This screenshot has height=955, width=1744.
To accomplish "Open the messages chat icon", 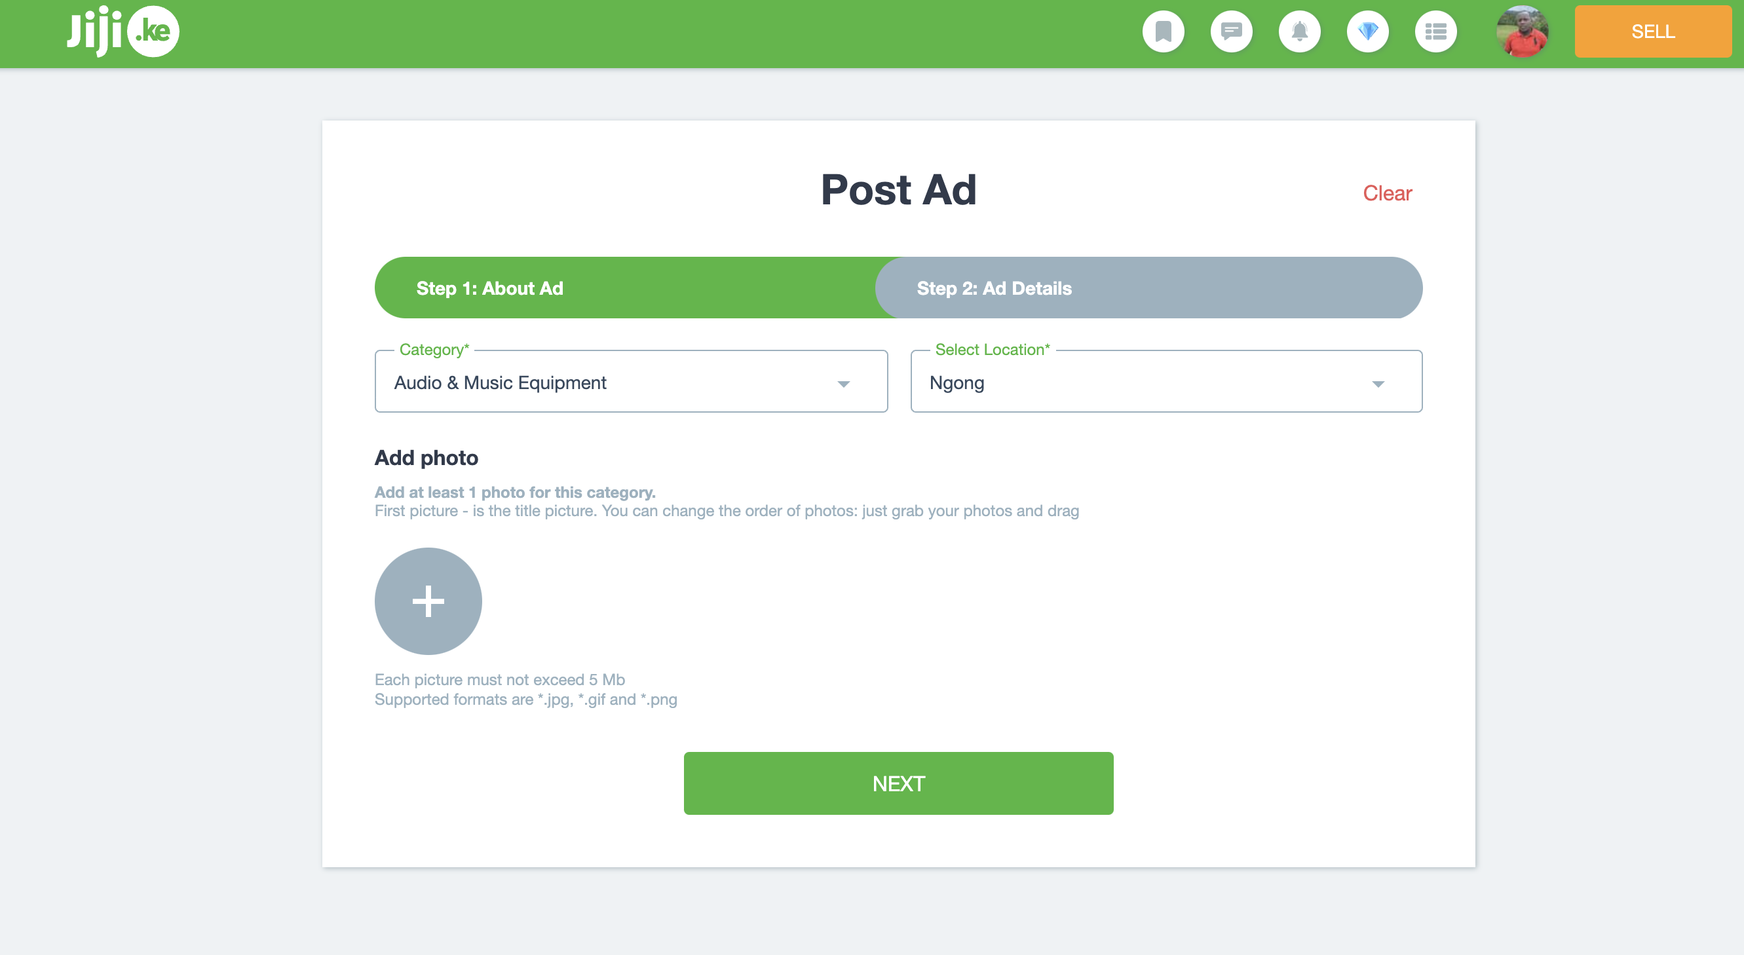I will pyautogui.click(x=1232, y=31).
